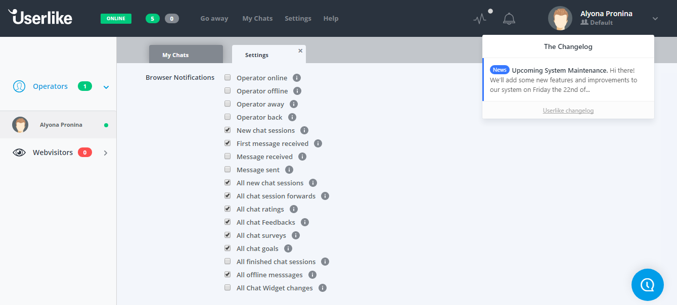The image size is (677, 305).
Task: Check Message sent checkbox
Action: [x=228, y=170]
